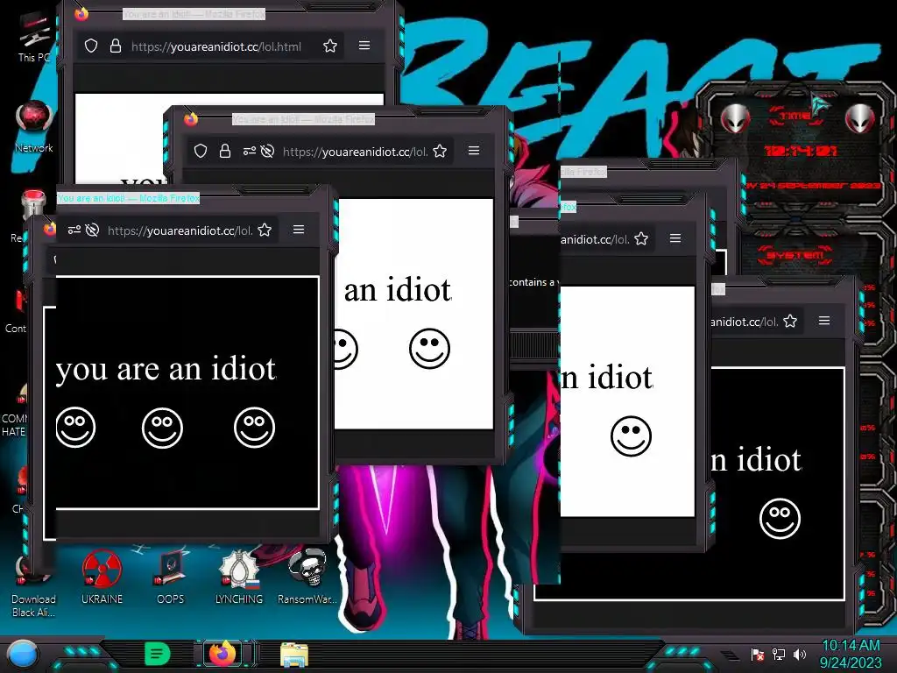Bookmark star in right white-page Firefox window
Viewport: 897px width, 673px height.
point(641,238)
